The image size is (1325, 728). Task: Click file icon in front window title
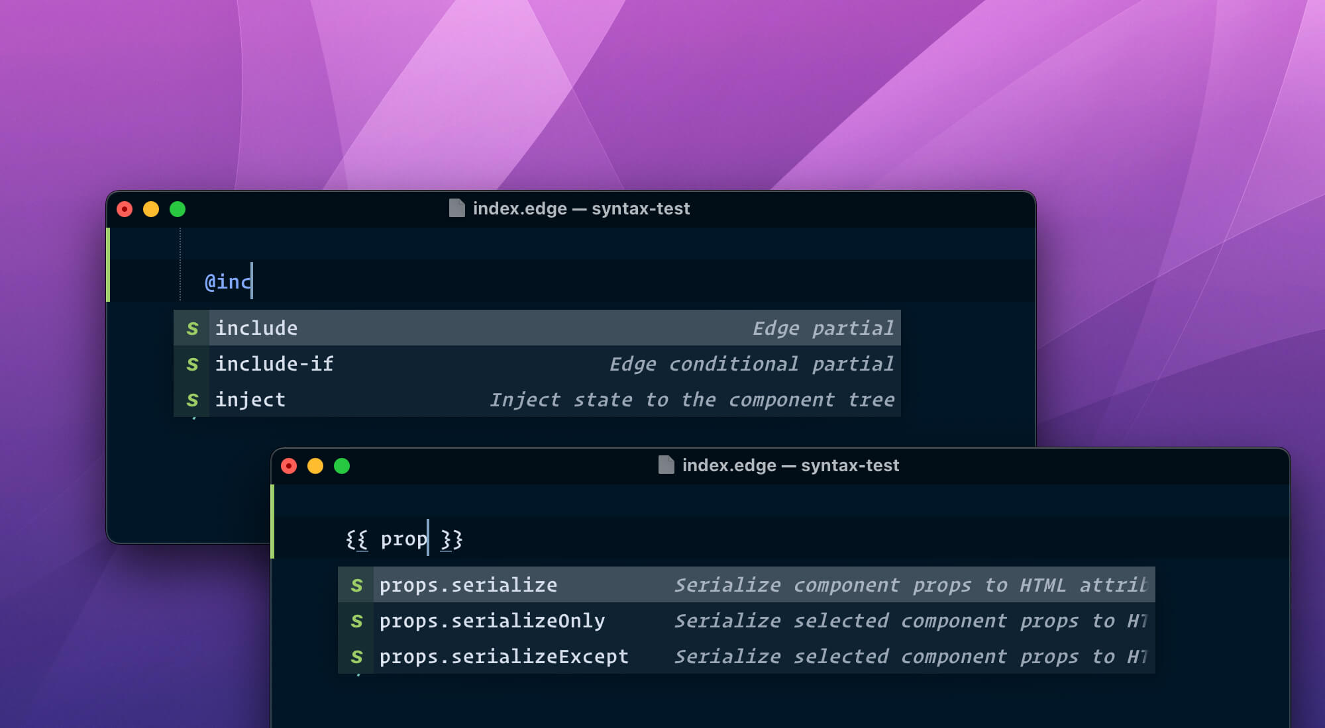[x=666, y=465]
